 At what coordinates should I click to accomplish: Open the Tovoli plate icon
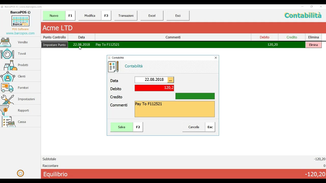(x=7, y=54)
